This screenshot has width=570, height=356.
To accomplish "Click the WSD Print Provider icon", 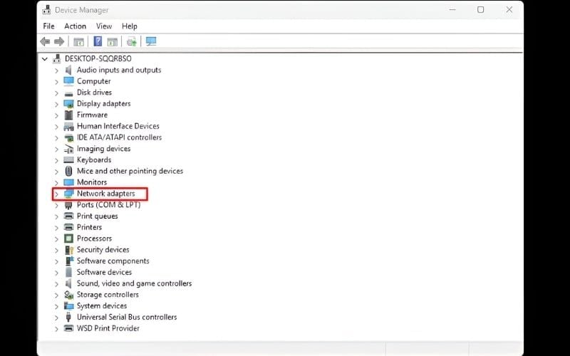I will tap(68, 328).
